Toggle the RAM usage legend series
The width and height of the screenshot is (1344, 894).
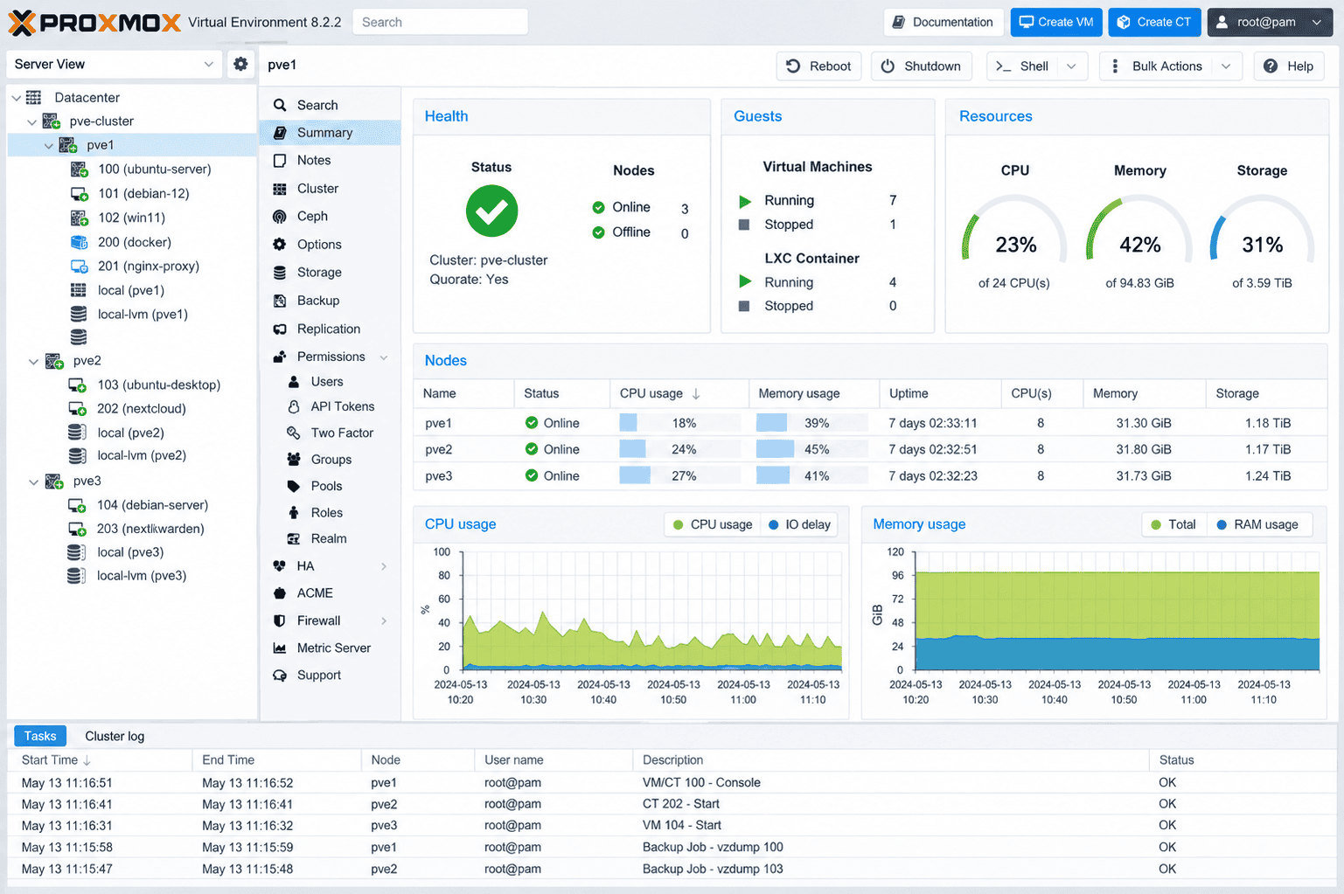(1257, 524)
